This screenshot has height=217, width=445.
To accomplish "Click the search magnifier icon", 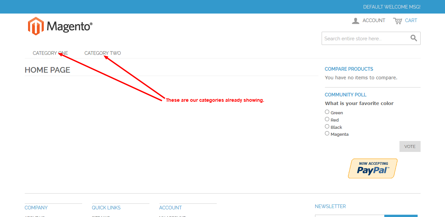I will [x=414, y=38].
